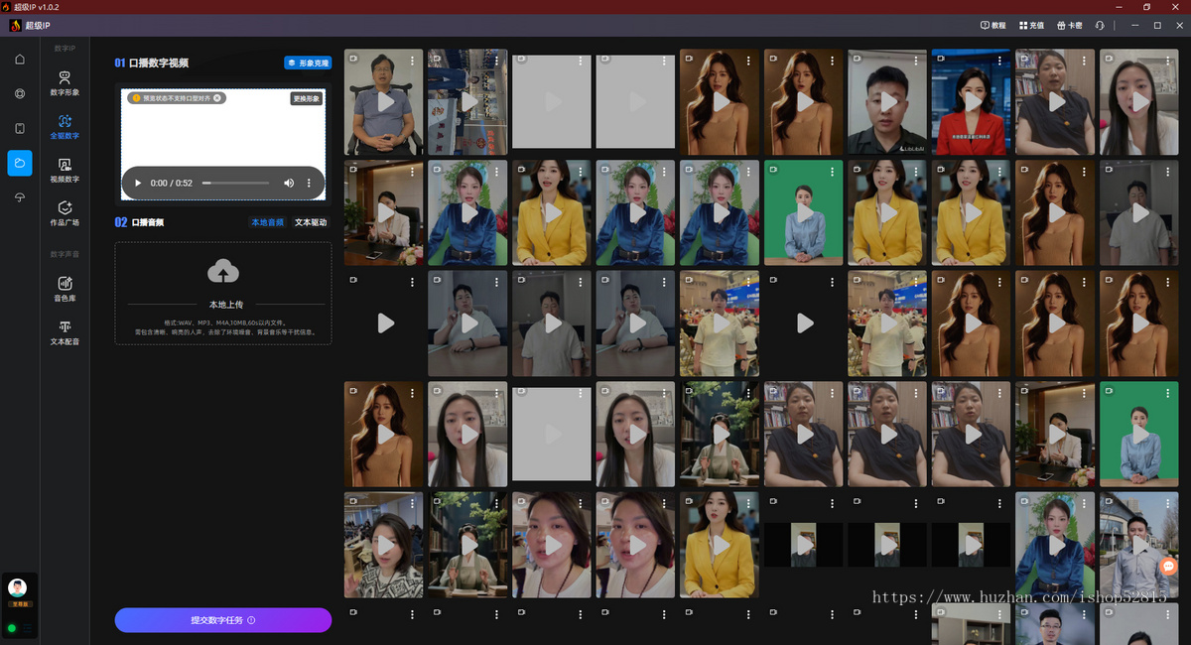Submit via 提交数字任务 button
1191x645 pixels.
[x=223, y=620]
